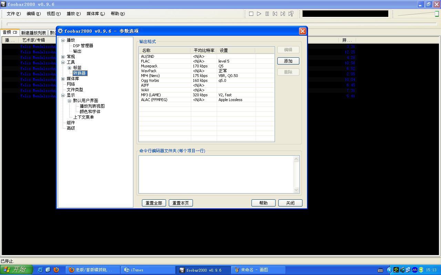Click the 重置全部 button
Viewport: 441px width, 275px height.
[x=154, y=203]
